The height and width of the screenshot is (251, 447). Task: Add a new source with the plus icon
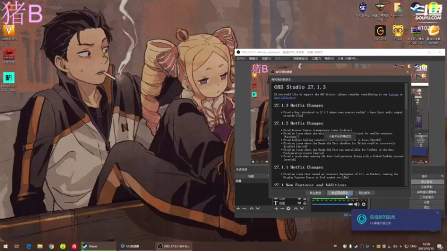[276, 209]
